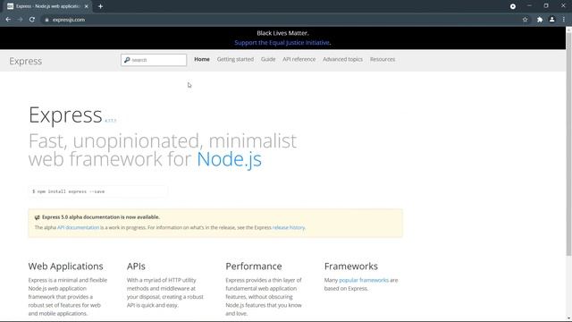The image size is (572, 322).
Task: Click the site lock icon in address bar
Action: tap(46, 20)
